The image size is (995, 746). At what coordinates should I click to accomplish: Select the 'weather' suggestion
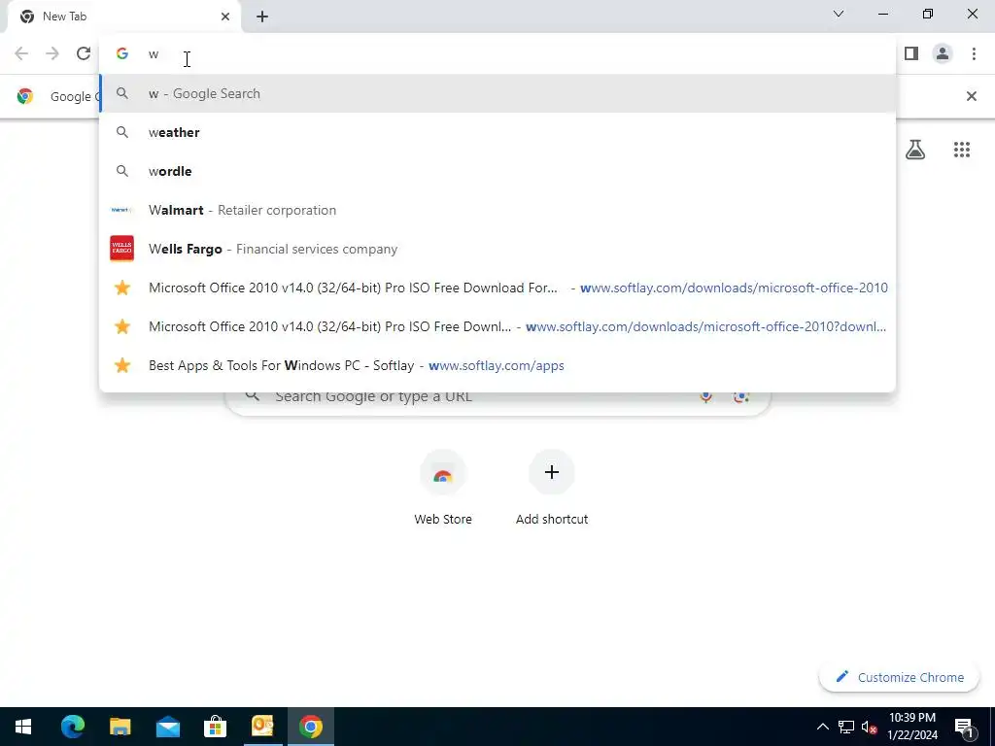497,132
